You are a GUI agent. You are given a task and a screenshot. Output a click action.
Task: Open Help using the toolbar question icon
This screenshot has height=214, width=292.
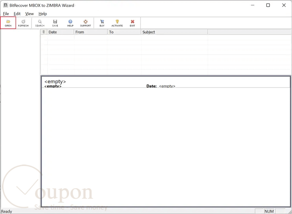(70, 23)
